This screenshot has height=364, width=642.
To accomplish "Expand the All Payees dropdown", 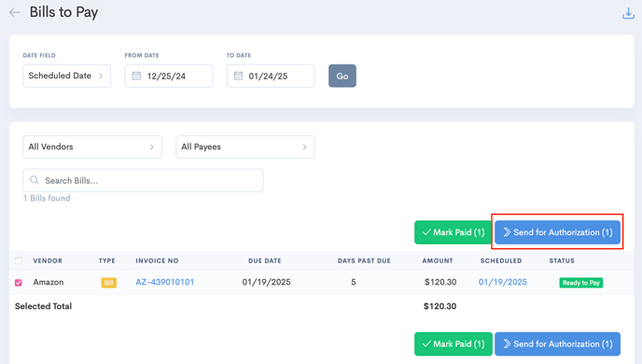I will (x=244, y=147).
